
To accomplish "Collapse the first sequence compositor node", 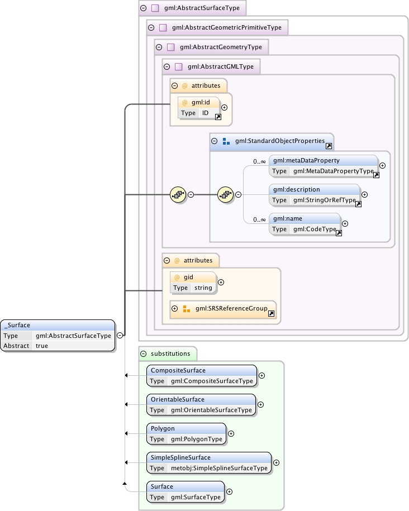I will tap(191, 194).
